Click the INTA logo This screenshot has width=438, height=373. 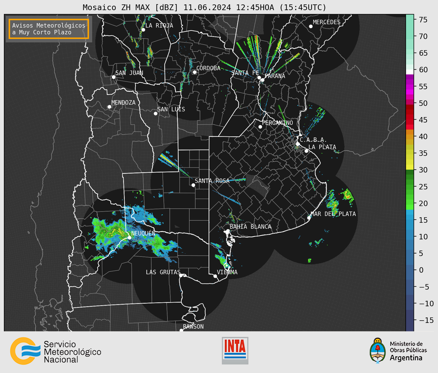(x=235, y=350)
